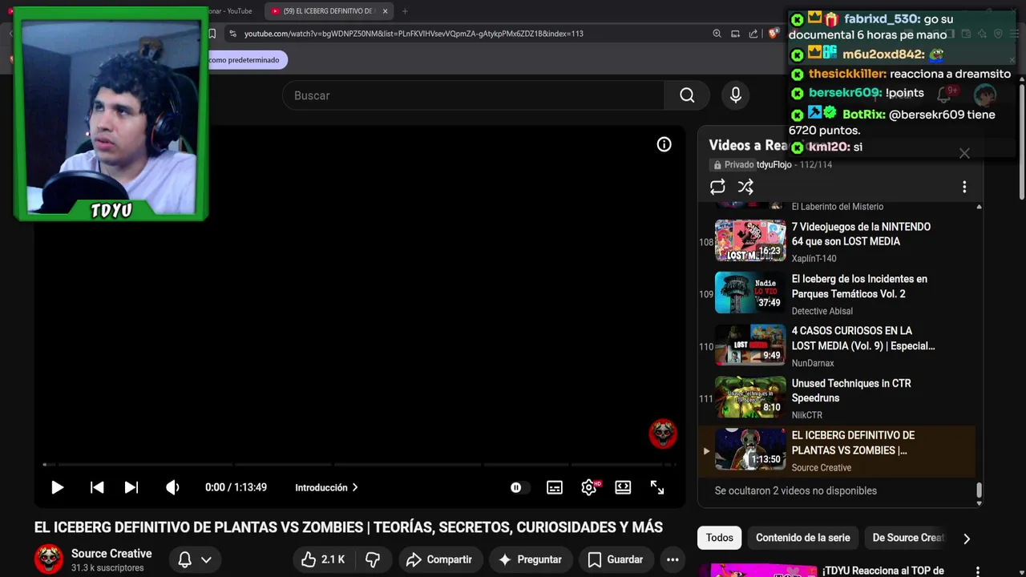Viewport: 1026px width, 577px height.
Task: Click the TDYU webcam overlay label
Action: [111, 211]
